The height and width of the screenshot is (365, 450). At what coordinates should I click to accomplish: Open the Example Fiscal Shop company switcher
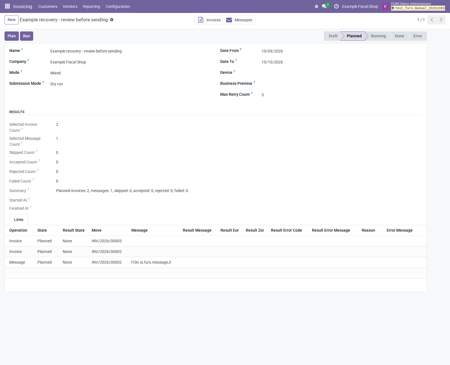point(360,6)
